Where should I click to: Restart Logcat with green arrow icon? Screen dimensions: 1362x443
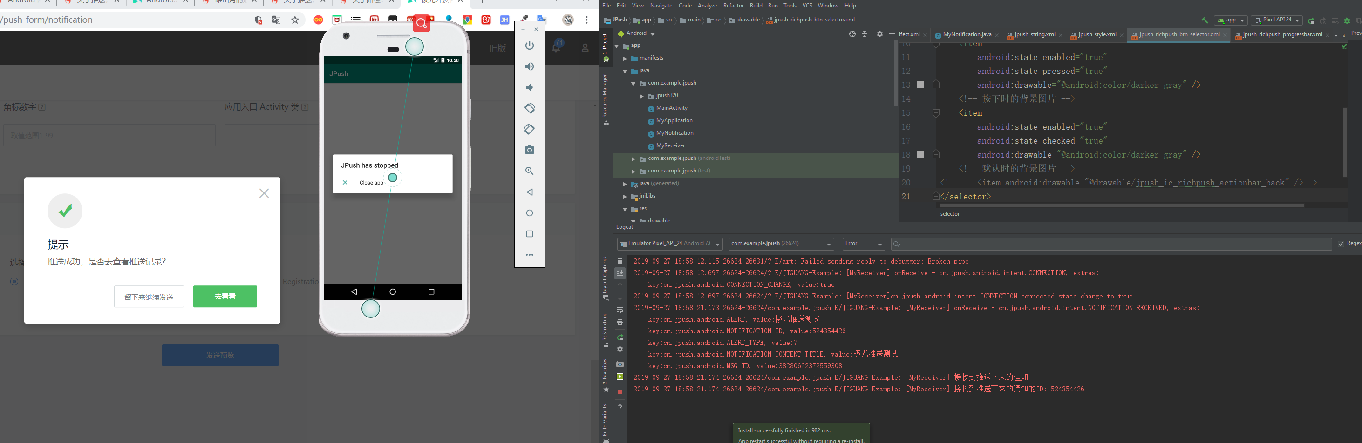coord(620,337)
